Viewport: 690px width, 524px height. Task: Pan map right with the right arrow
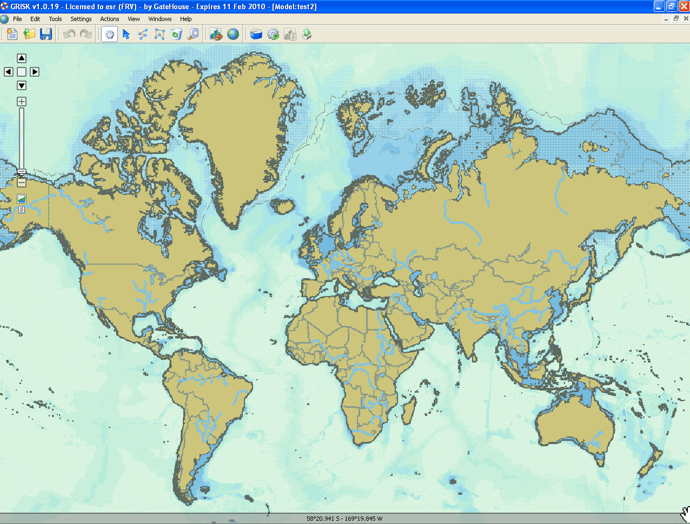[35, 72]
